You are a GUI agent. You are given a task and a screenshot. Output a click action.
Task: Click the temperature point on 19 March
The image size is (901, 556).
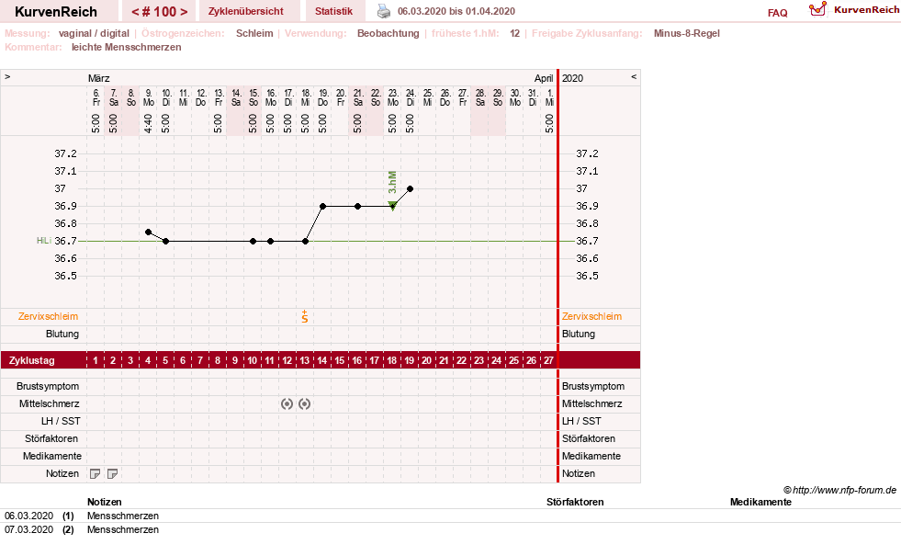click(x=323, y=206)
